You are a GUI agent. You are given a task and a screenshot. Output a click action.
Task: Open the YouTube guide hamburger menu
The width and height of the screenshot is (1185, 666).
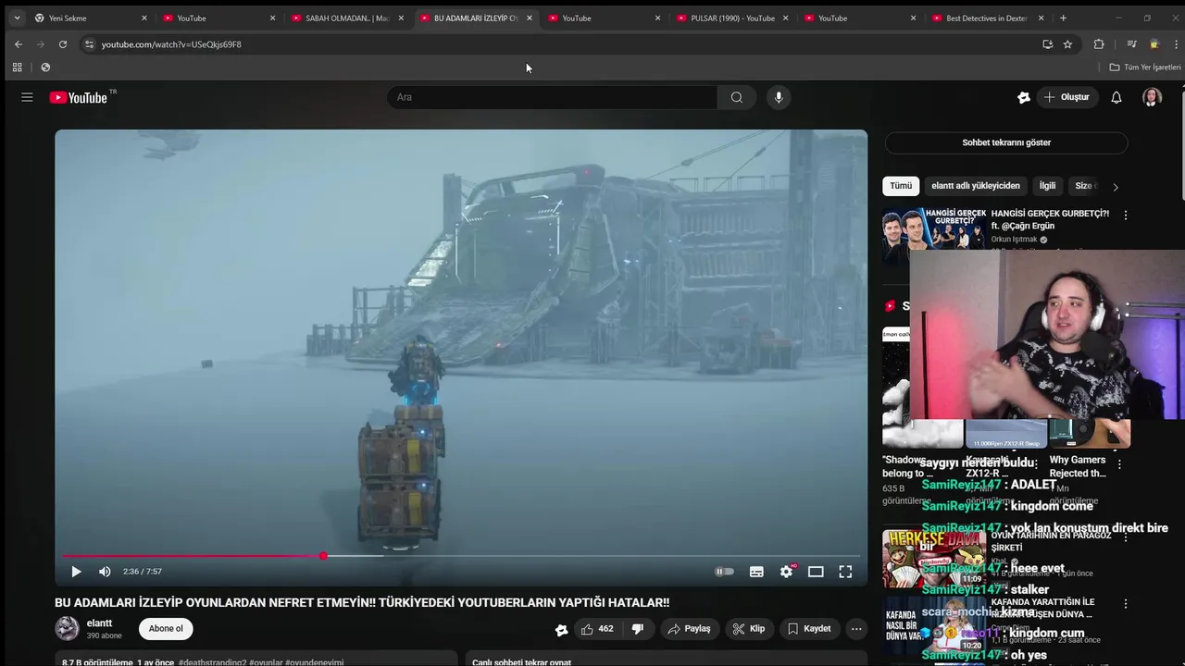(27, 97)
